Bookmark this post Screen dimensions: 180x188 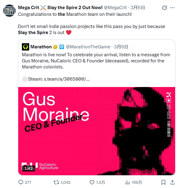coord(163,182)
